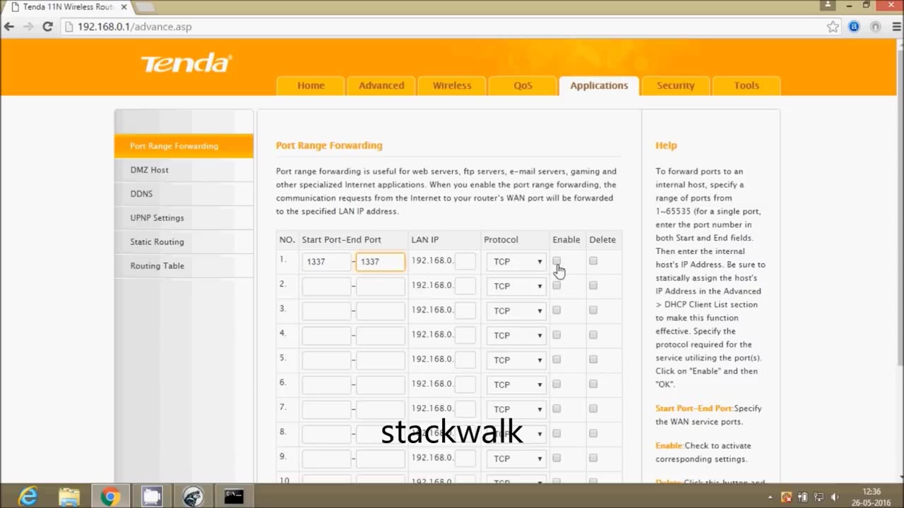Click the Start Port field of rule 2

coord(326,286)
